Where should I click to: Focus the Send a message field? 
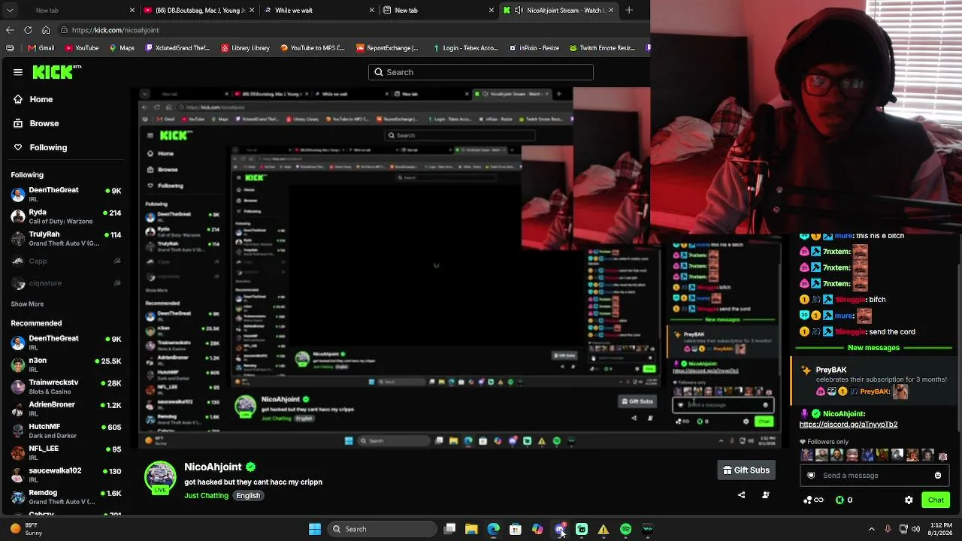tap(874, 476)
